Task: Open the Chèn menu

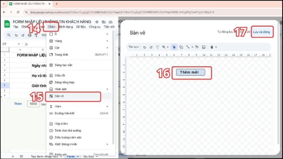Action: (52, 27)
